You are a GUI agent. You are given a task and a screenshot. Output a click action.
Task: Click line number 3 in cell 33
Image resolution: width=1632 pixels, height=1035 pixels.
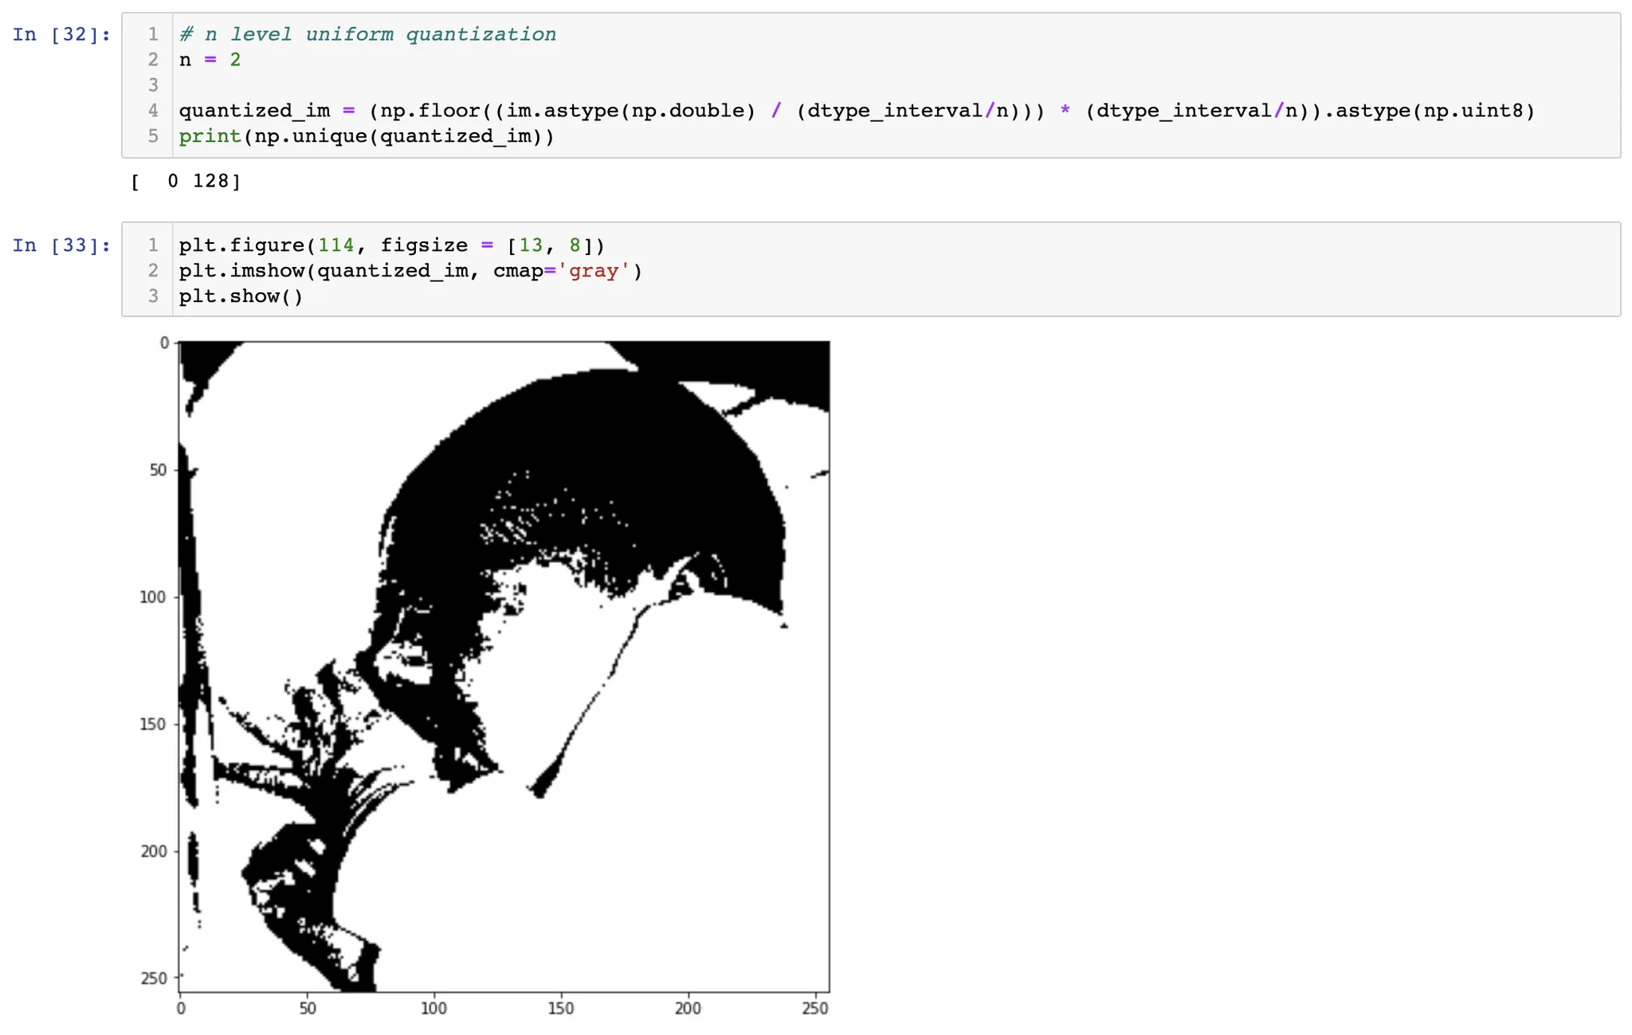[x=153, y=296]
